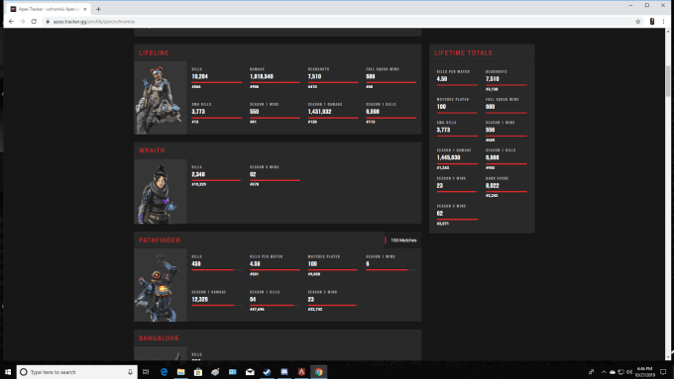Open the Mail app on the taskbar
Image resolution: width=674 pixels, height=379 pixels.
click(x=250, y=372)
